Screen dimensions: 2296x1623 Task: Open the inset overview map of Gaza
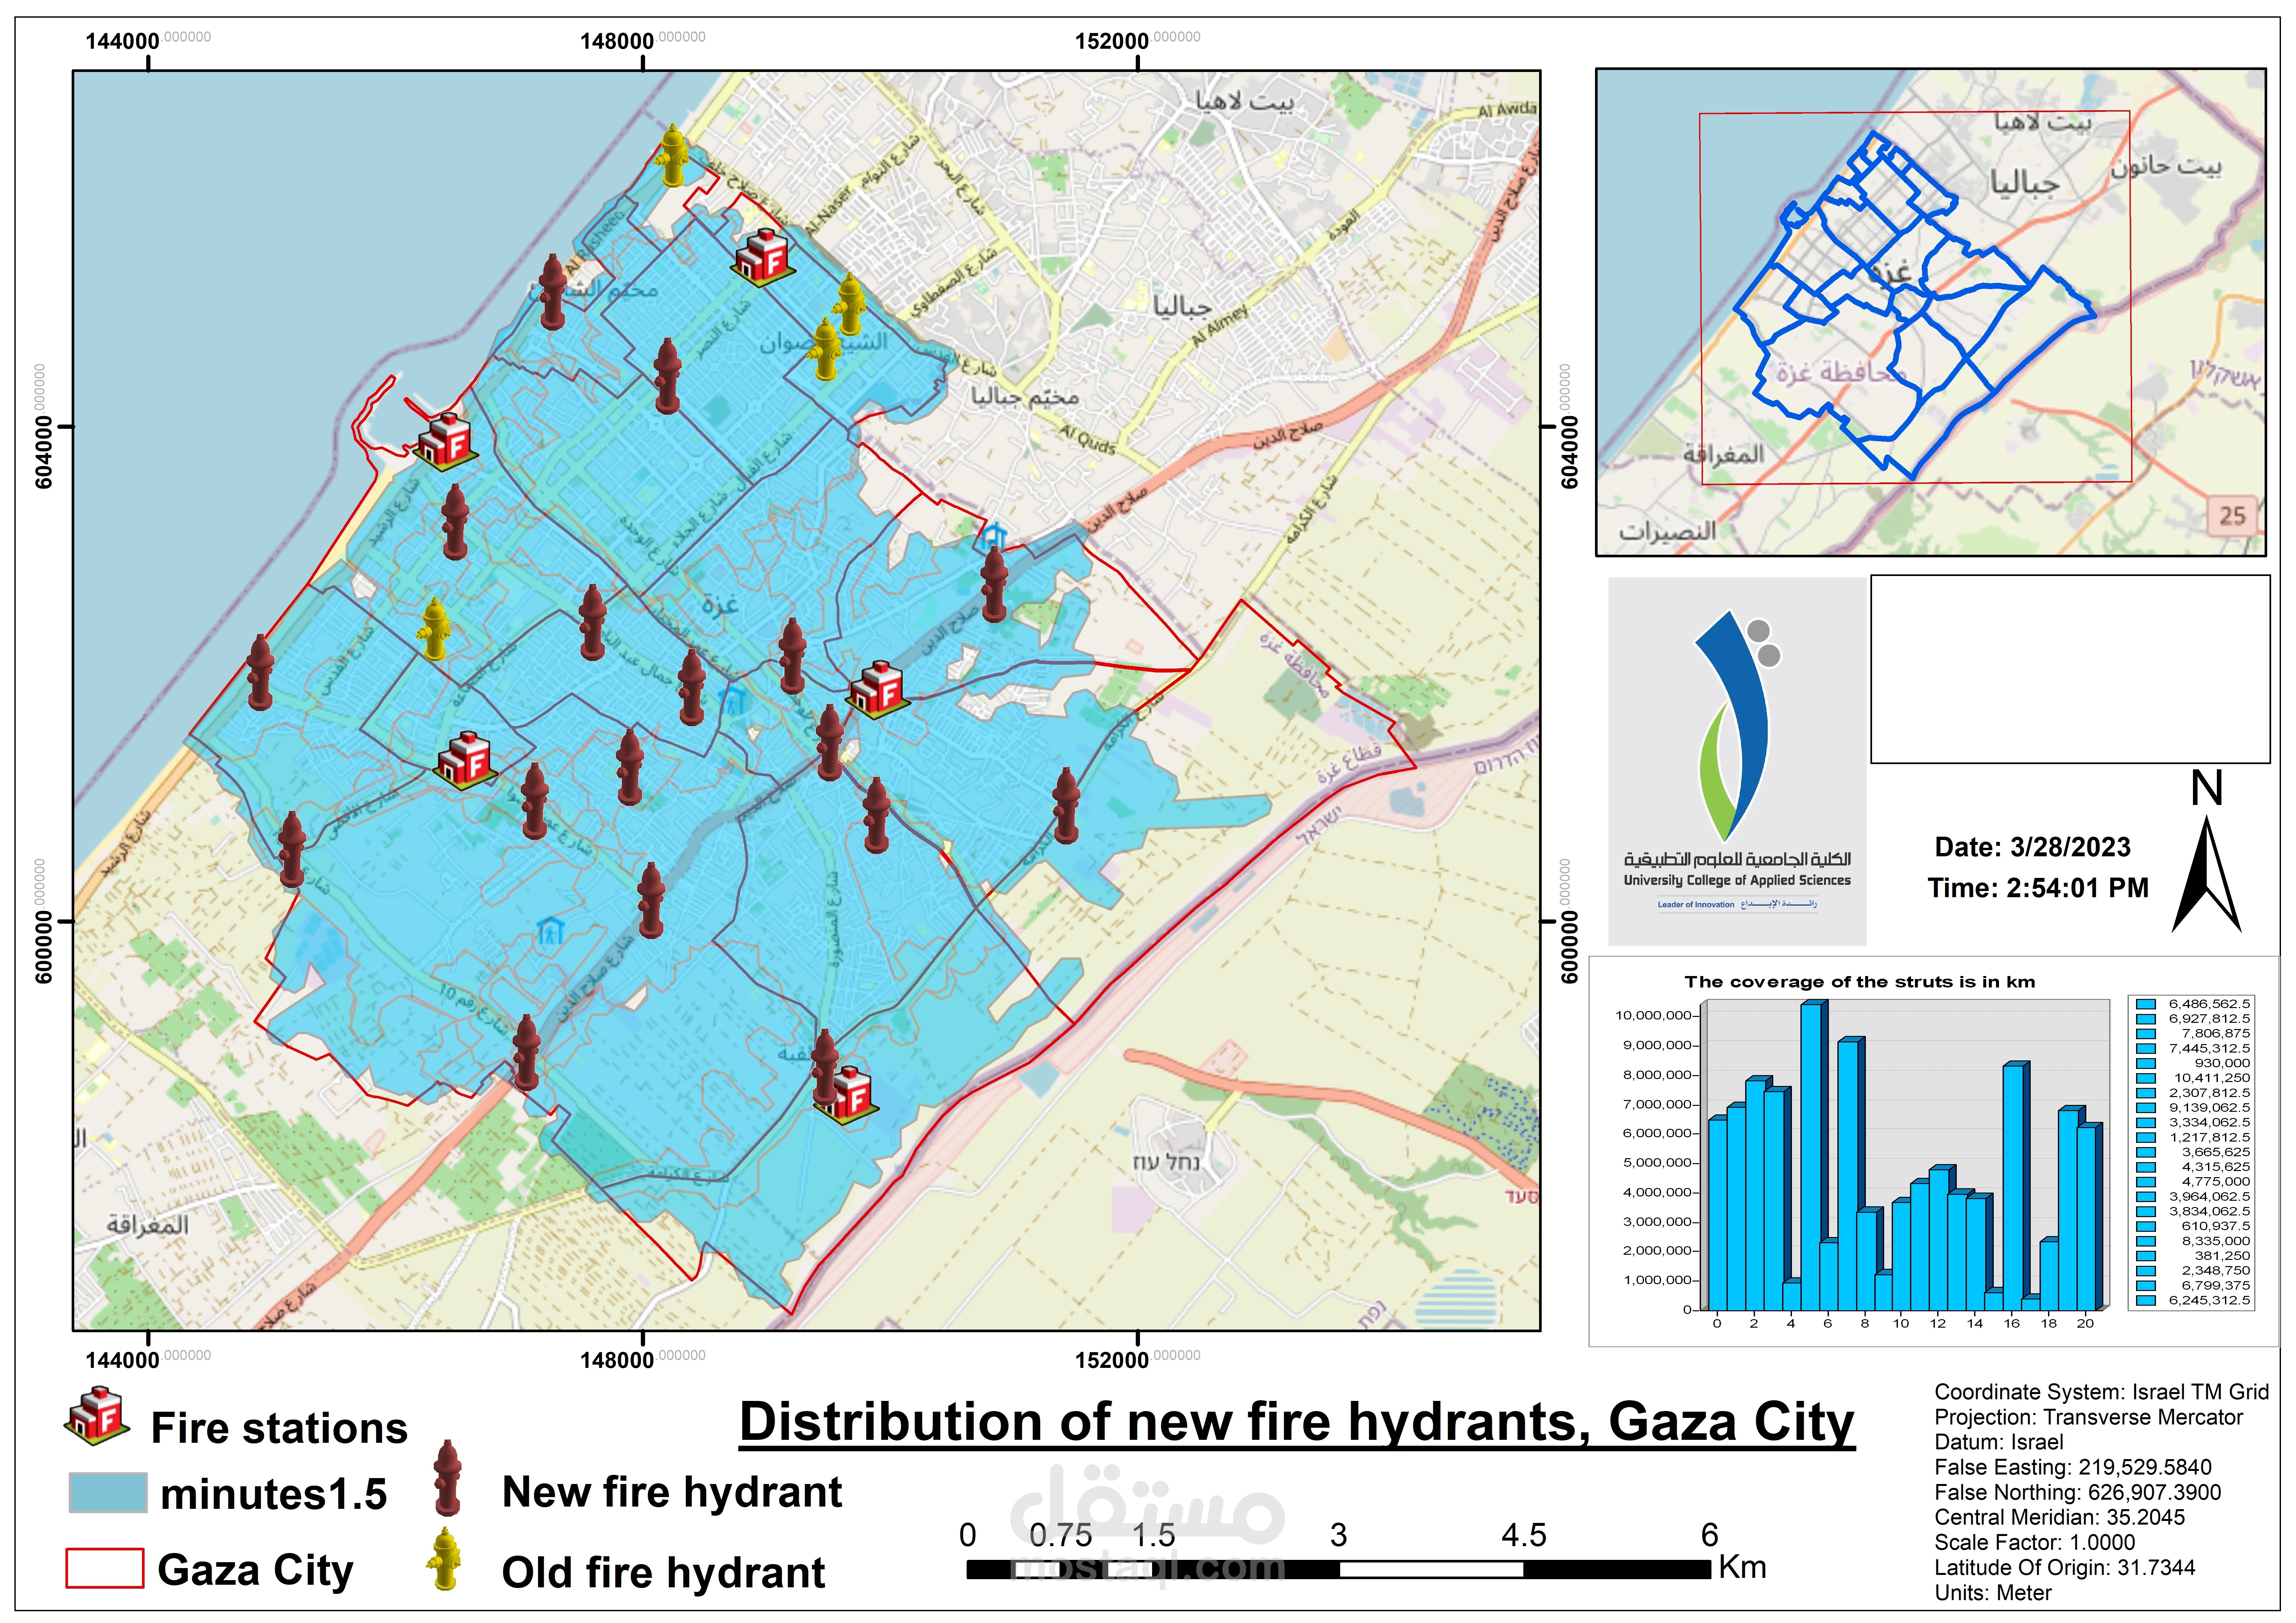[x=1931, y=312]
